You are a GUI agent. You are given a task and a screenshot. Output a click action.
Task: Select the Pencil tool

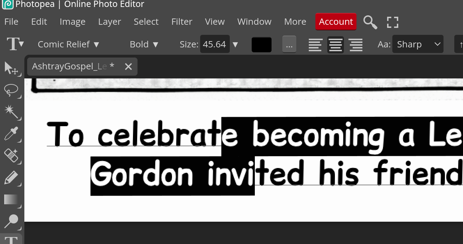[11, 177]
